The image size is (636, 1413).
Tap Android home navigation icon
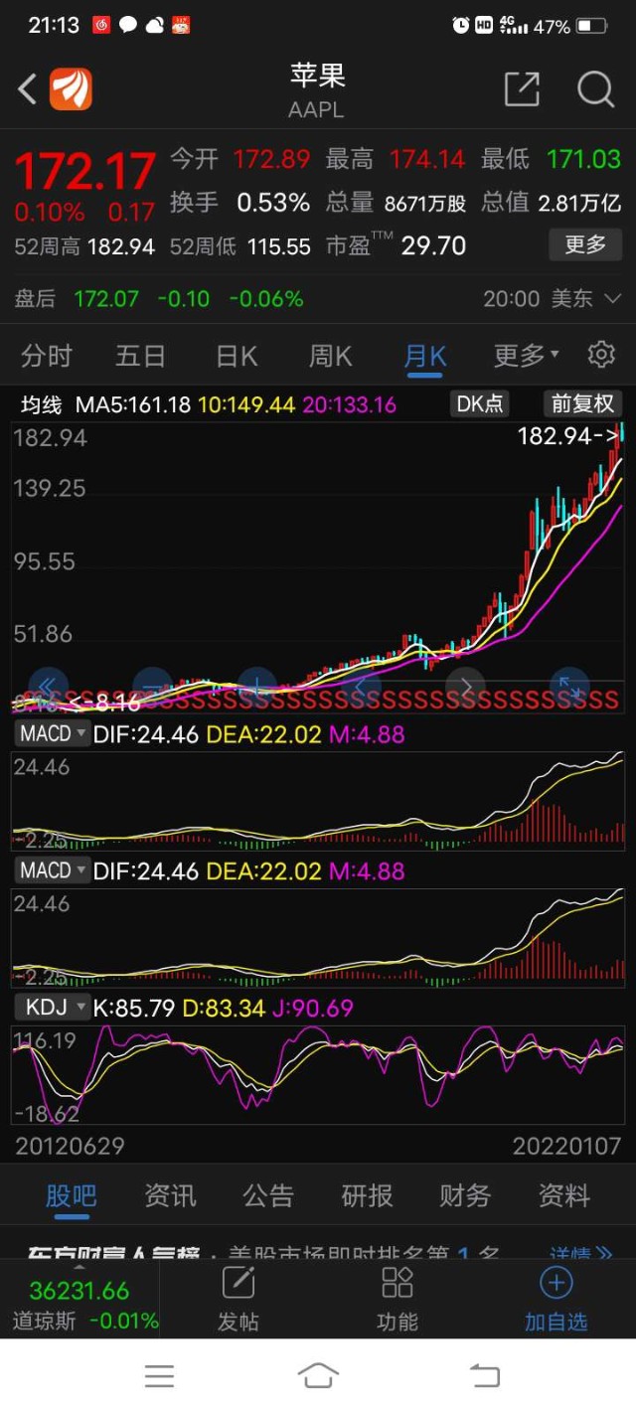pyautogui.click(x=318, y=1376)
